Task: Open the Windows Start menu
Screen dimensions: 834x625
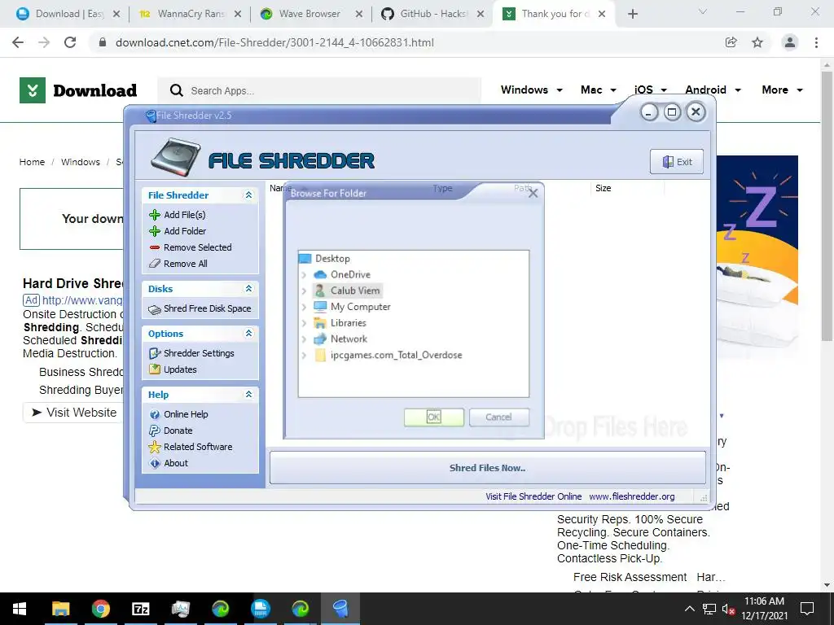Action: (20, 609)
